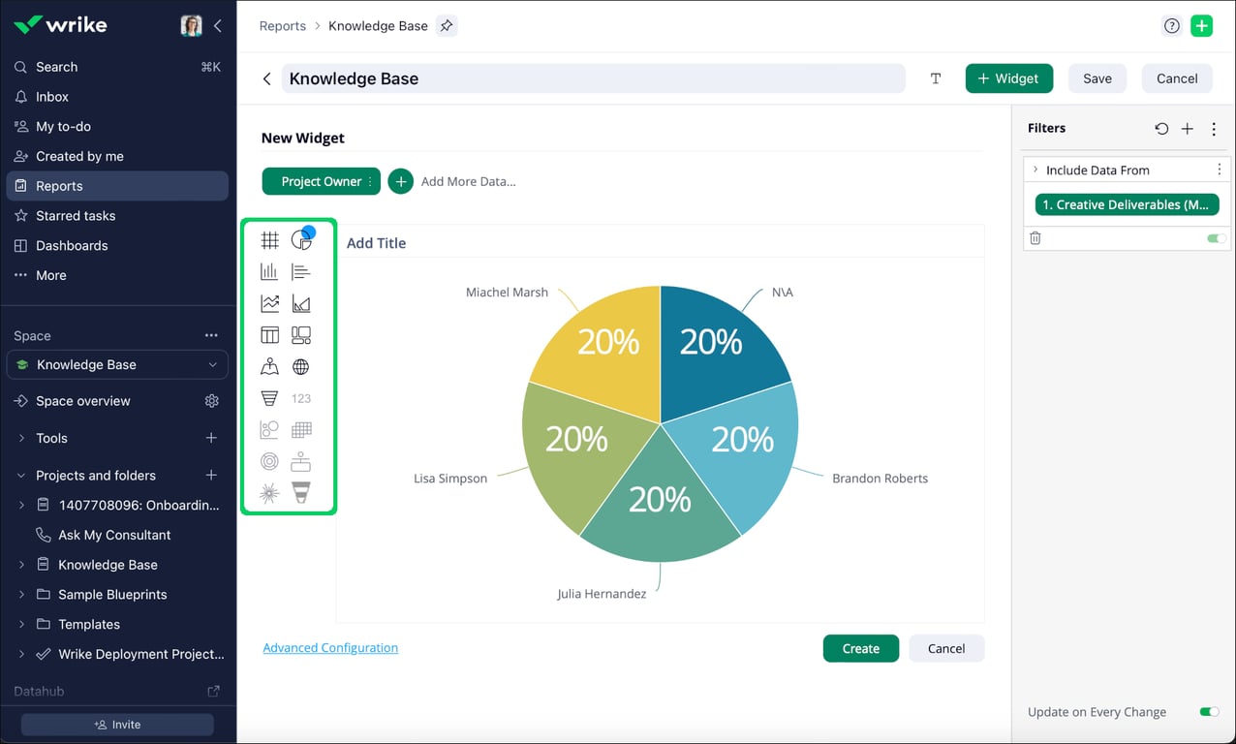Expand the Projects and folders section
Viewport: 1236px width, 744px height.
click(21, 476)
